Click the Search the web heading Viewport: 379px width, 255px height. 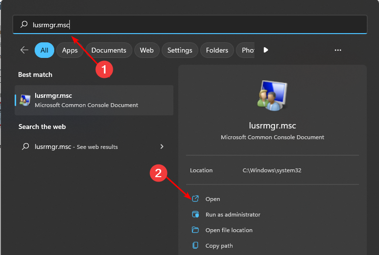click(x=42, y=127)
